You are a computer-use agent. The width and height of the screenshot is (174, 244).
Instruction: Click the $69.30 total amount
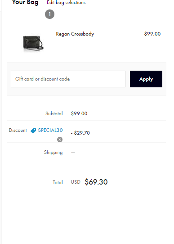coord(96,182)
